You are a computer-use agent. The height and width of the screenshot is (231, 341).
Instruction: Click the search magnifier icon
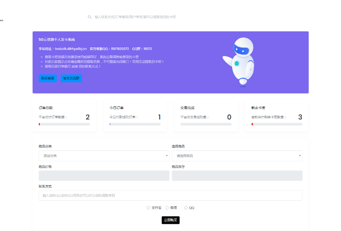pos(89,17)
